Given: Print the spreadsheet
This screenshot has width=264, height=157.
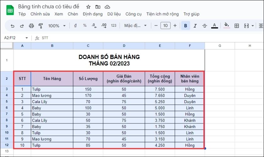Looking at the screenshot, I should (31, 26).
